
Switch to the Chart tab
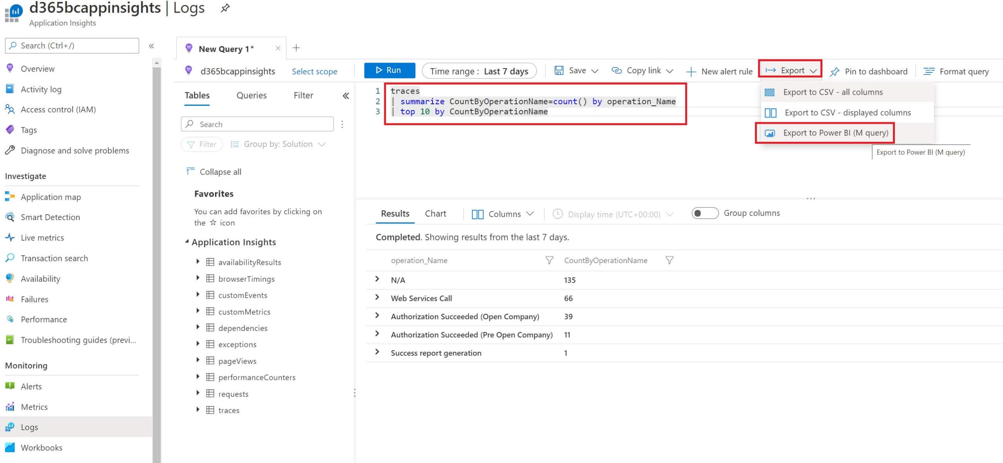[x=435, y=213]
